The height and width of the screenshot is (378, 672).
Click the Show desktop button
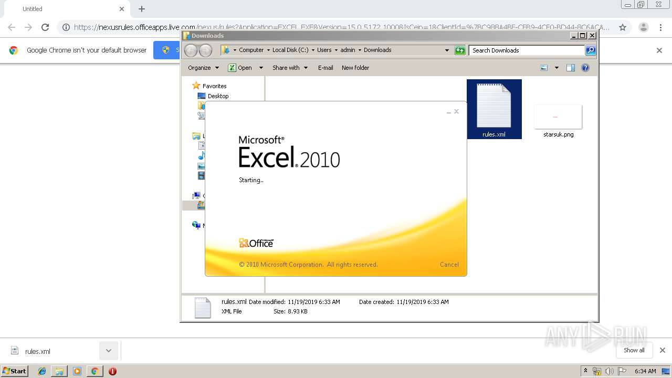click(x=666, y=371)
